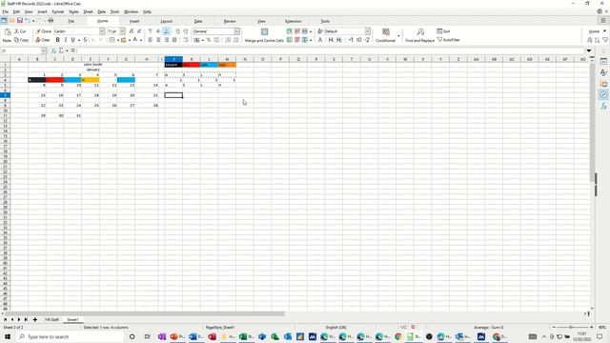Toggle Italic formatting
The height and width of the screenshot is (343, 610).
pyautogui.click(x=66, y=40)
